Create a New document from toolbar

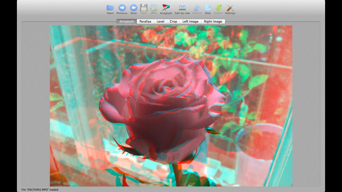click(x=208, y=8)
